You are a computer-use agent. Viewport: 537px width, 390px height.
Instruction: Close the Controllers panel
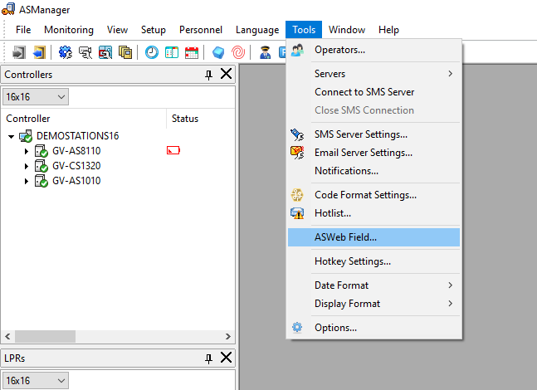click(226, 74)
